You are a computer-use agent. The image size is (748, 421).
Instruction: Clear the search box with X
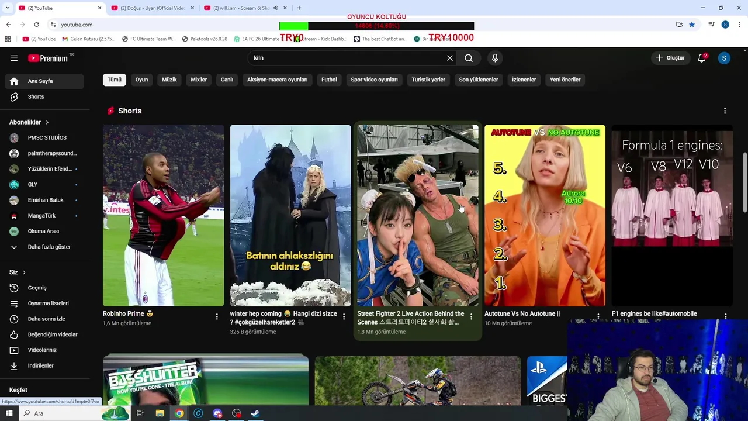click(x=450, y=58)
